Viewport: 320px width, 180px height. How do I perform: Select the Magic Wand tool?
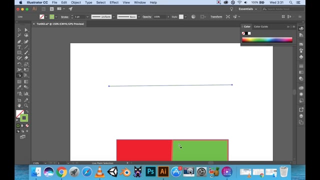(19, 35)
